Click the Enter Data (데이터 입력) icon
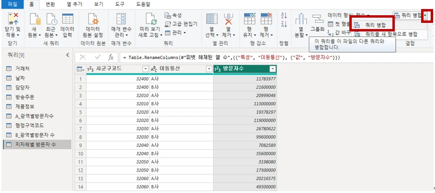This screenshot has width=435, height=193. point(67,19)
